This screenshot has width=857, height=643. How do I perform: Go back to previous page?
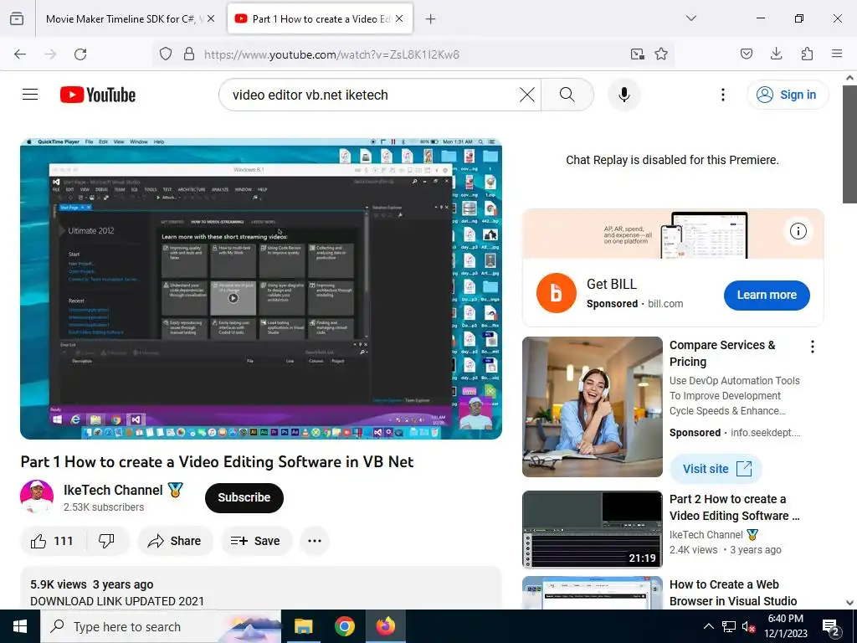[x=20, y=54]
